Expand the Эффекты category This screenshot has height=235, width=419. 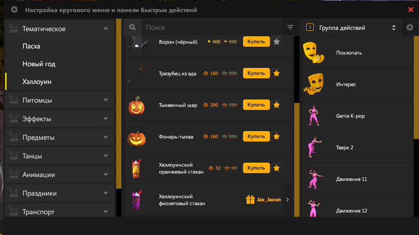click(106, 119)
